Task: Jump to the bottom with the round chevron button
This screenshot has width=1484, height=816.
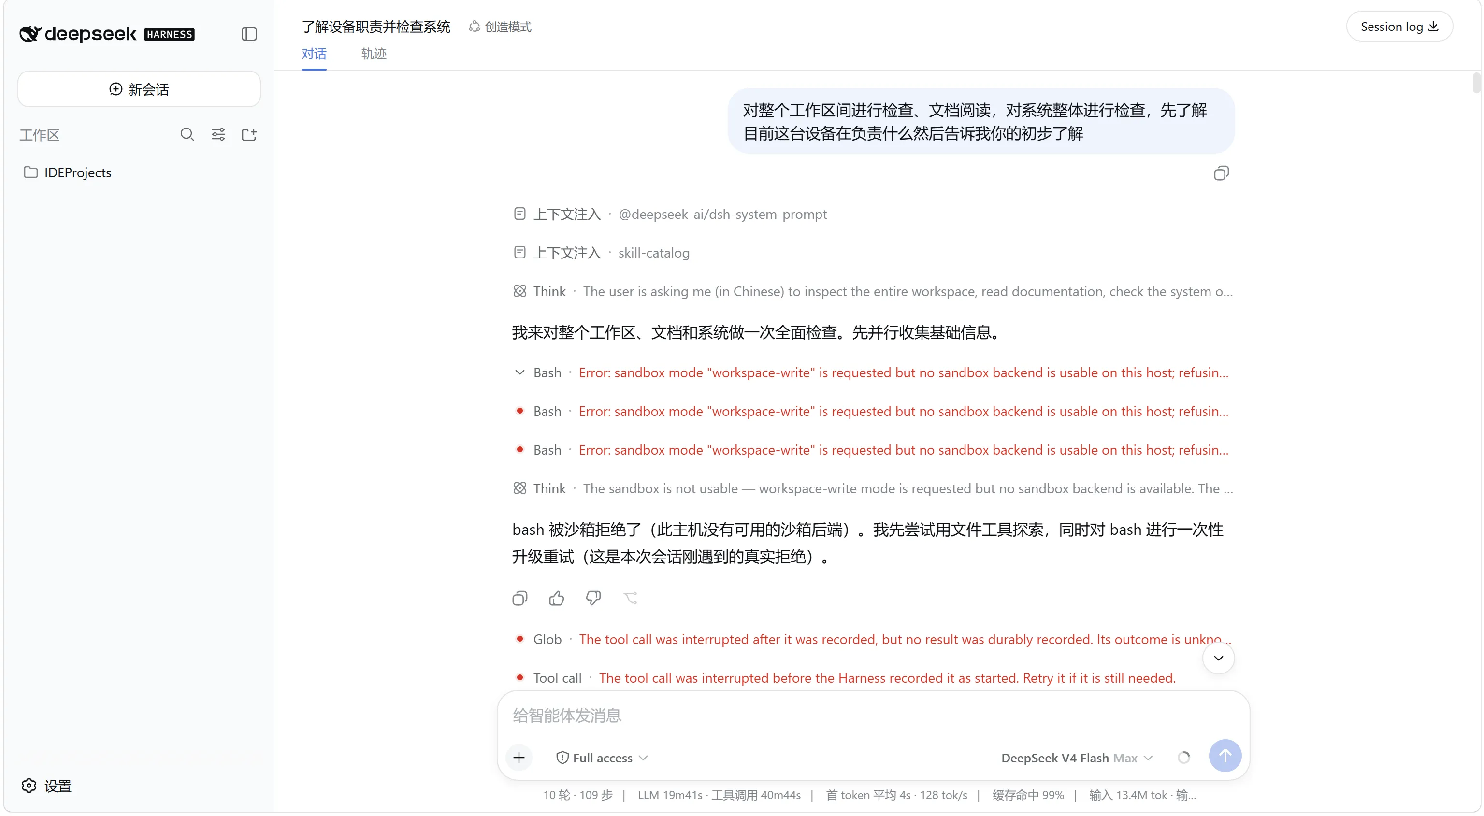Action: pos(1218,658)
